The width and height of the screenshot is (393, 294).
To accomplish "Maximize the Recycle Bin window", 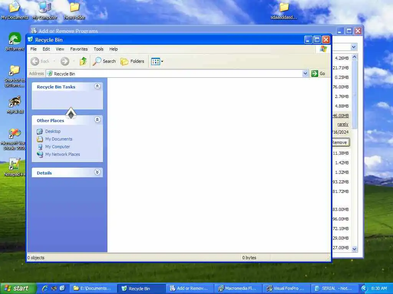I will point(317,39).
